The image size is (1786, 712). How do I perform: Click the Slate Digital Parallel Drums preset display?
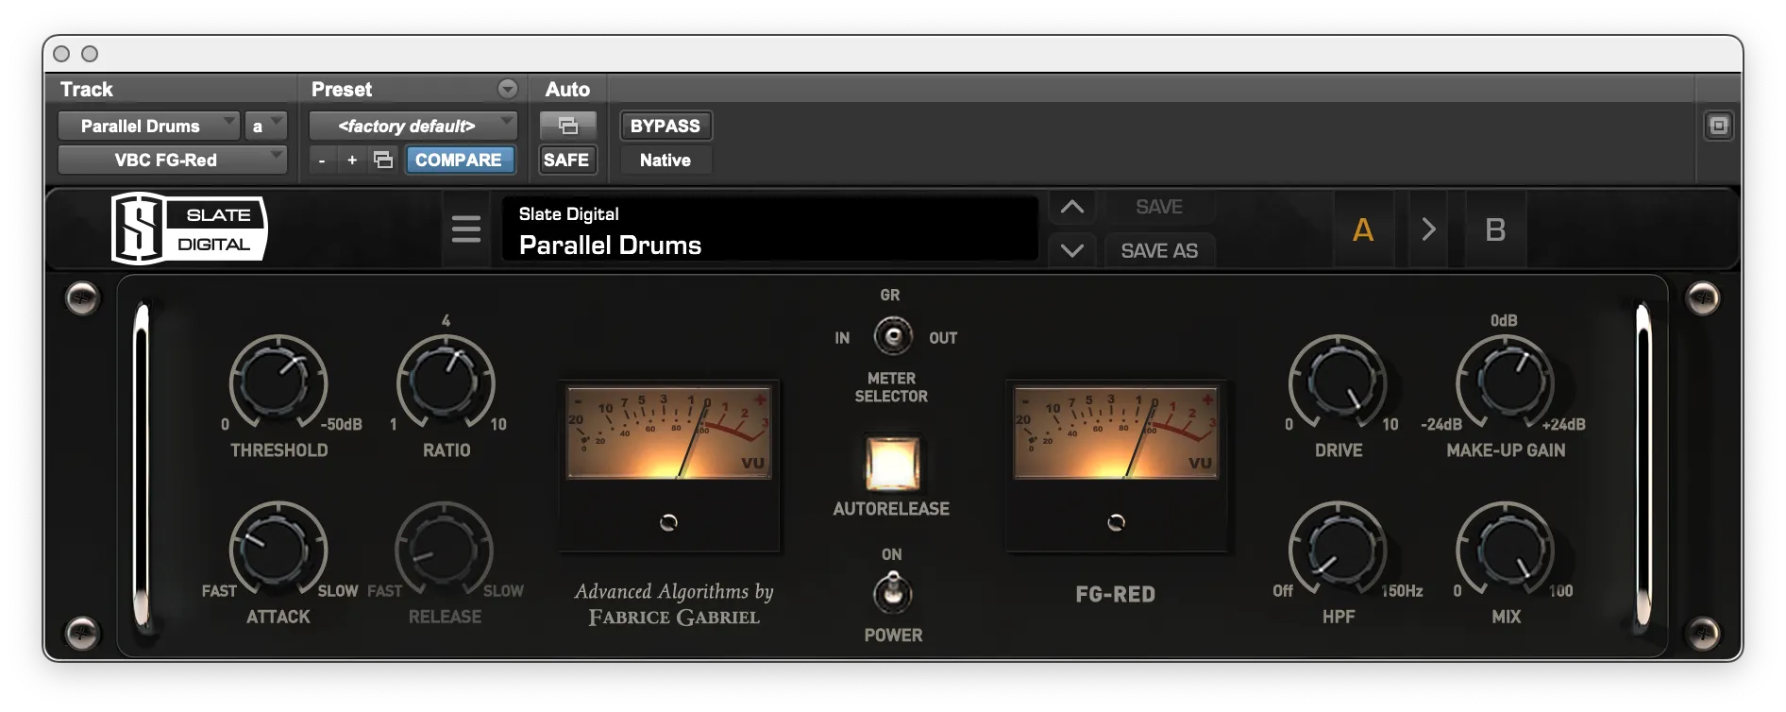pyautogui.click(x=769, y=229)
